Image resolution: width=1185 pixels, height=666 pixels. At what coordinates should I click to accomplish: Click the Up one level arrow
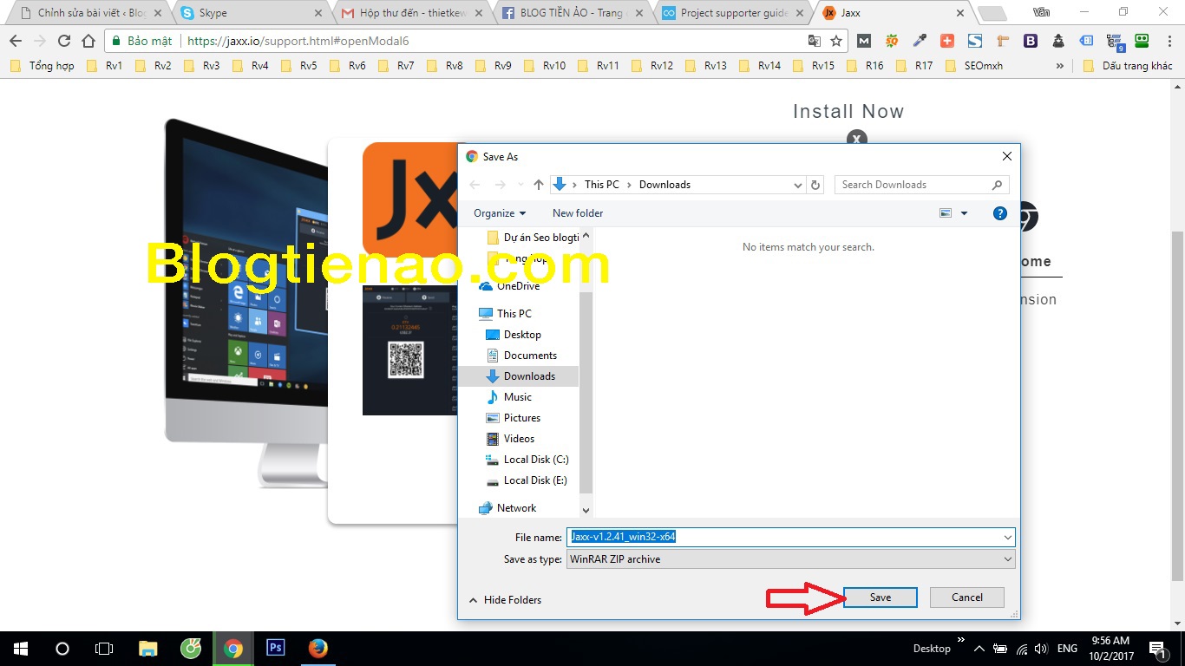(x=539, y=185)
